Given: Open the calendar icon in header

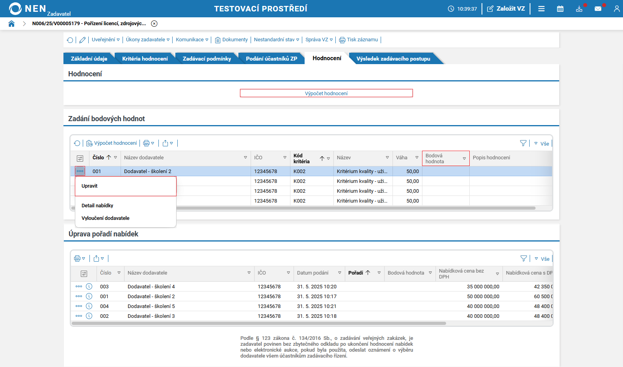Looking at the screenshot, I should pos(560,9).
